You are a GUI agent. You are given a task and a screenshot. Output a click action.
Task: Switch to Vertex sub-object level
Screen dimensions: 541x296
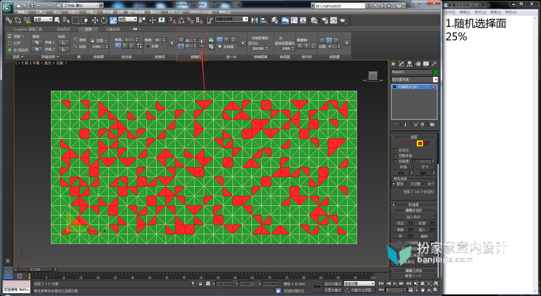point(400,143)
